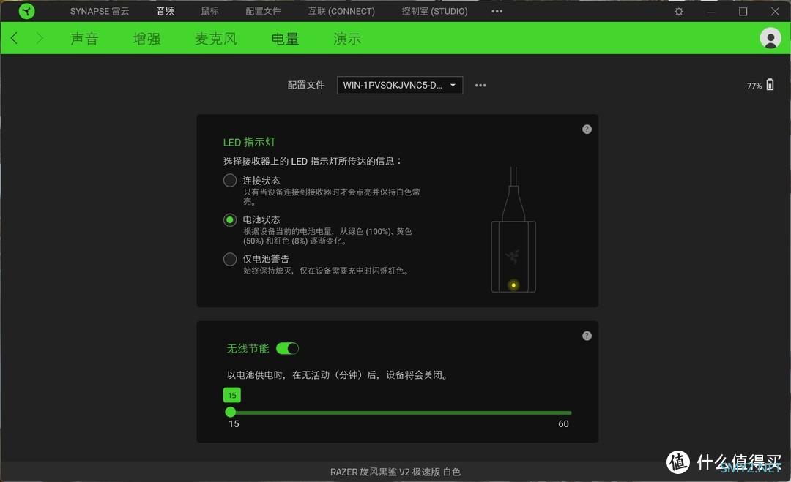Viewport: 791px width, 482px height.
Task: Toggle the 无线节能 switch
Action: pyautogui.click(x=288, y=349)
